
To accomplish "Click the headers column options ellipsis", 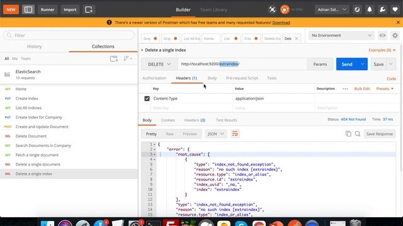I will point(345,89).
